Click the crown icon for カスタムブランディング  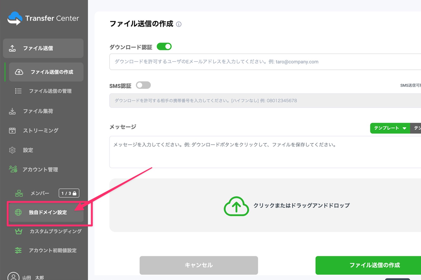click(18, 231)
